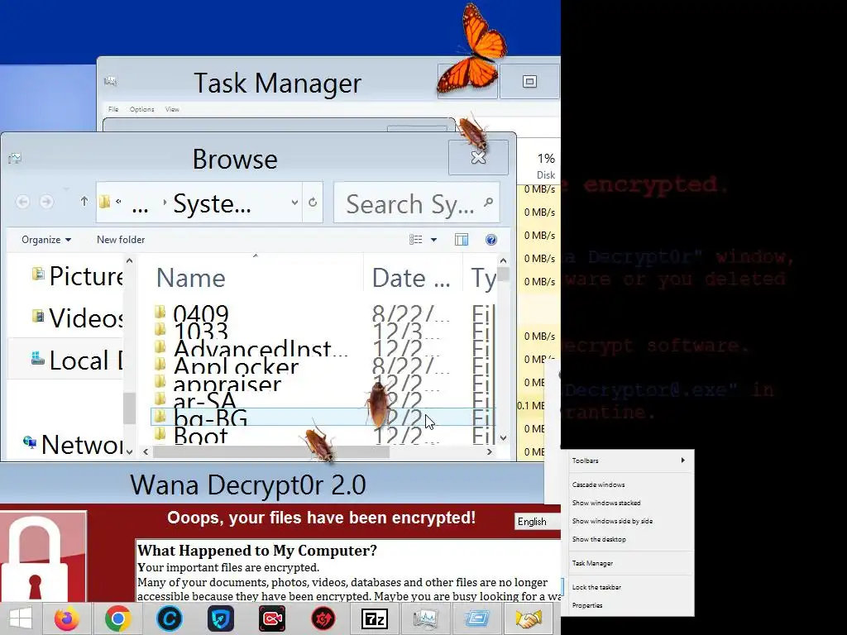Viewport: 847px width, 635px height.
Task: Open recent locations dropdown beside Forward arrow
Action: 66,189
